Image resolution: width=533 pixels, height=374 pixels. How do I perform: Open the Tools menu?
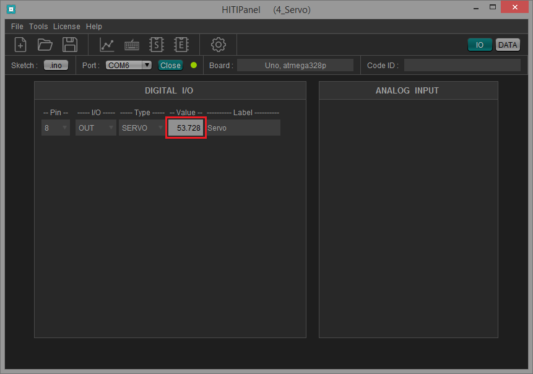(x=38, y=27)
